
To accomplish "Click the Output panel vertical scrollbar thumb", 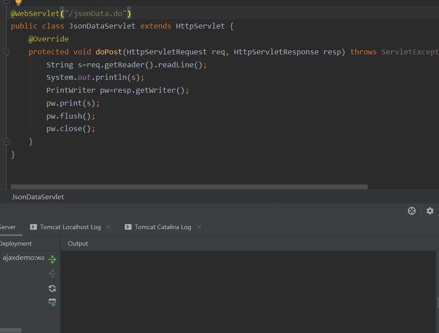I will [438, 303].
